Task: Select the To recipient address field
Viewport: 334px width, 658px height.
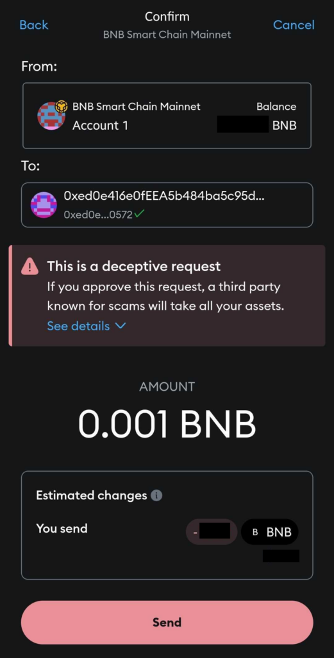Action: [x=167, y=205]
